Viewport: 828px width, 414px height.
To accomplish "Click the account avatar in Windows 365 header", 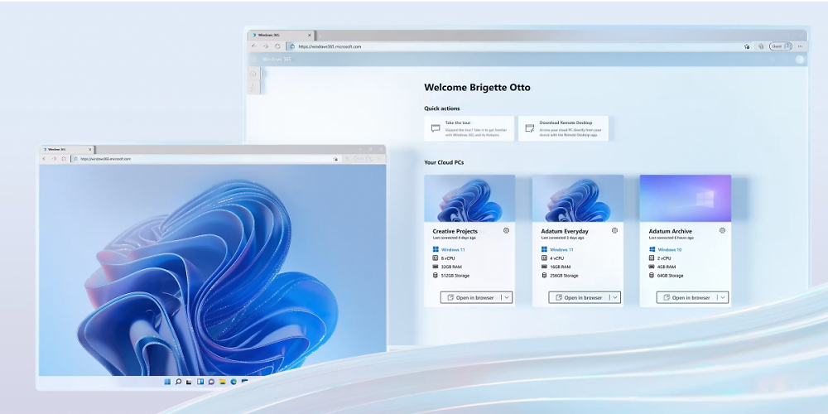I will click(x=800, y=59).
